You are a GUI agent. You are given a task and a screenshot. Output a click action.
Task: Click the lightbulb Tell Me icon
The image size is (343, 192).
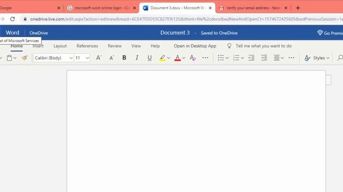pyautogui.click(x=229, y=46)
